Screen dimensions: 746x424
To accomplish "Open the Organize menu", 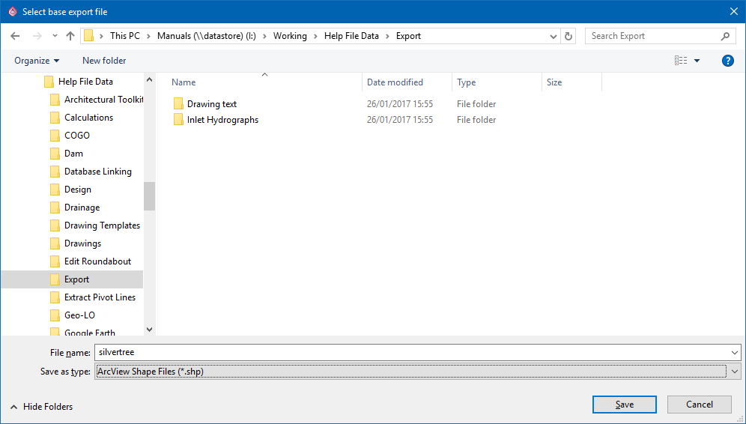I will point(37,61).
